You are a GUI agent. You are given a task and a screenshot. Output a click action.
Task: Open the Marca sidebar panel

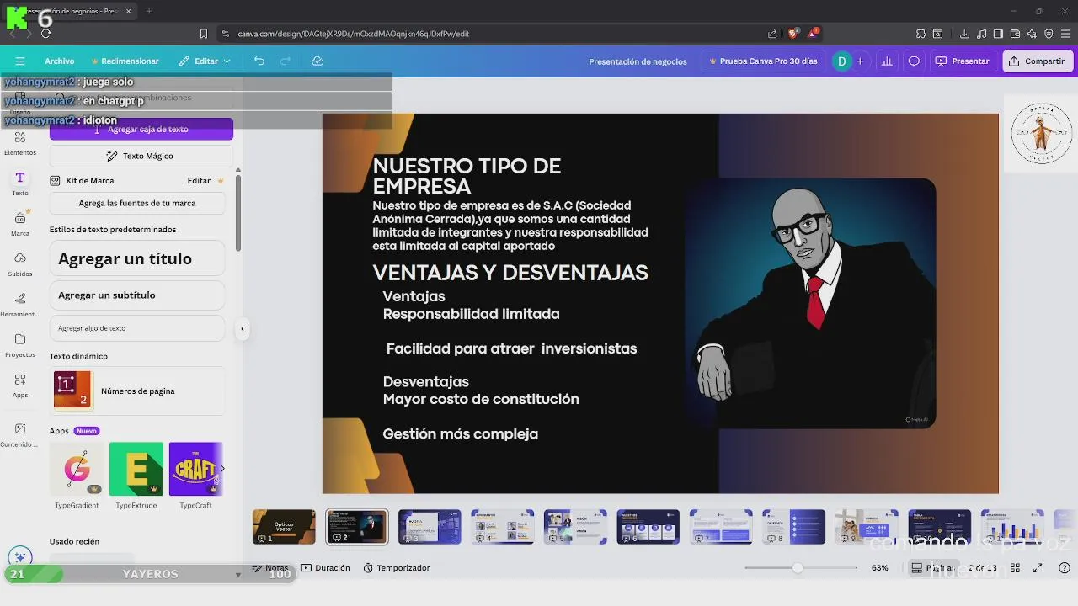pyautogui.click(x=20, y=224)
